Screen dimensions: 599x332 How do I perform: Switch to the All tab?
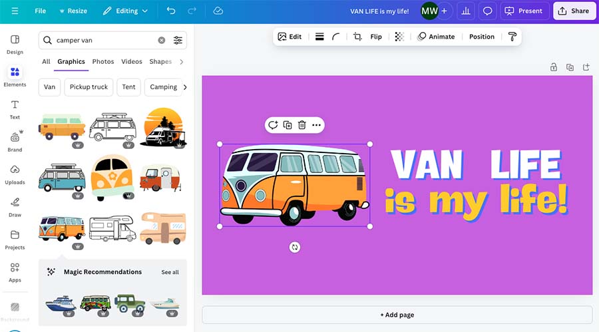(x=46, y=61)
